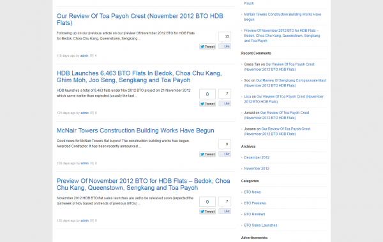Click the like count 15 on Toa Payoh review
383x242 pixels.
pos(225,36)
